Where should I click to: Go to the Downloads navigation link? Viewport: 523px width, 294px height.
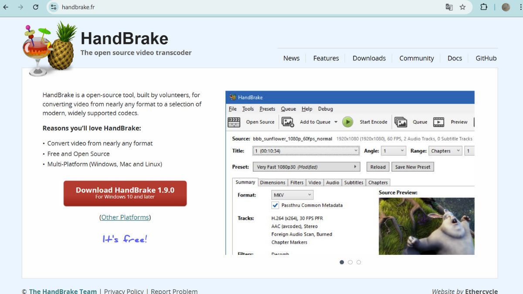(x=369, y=58)
